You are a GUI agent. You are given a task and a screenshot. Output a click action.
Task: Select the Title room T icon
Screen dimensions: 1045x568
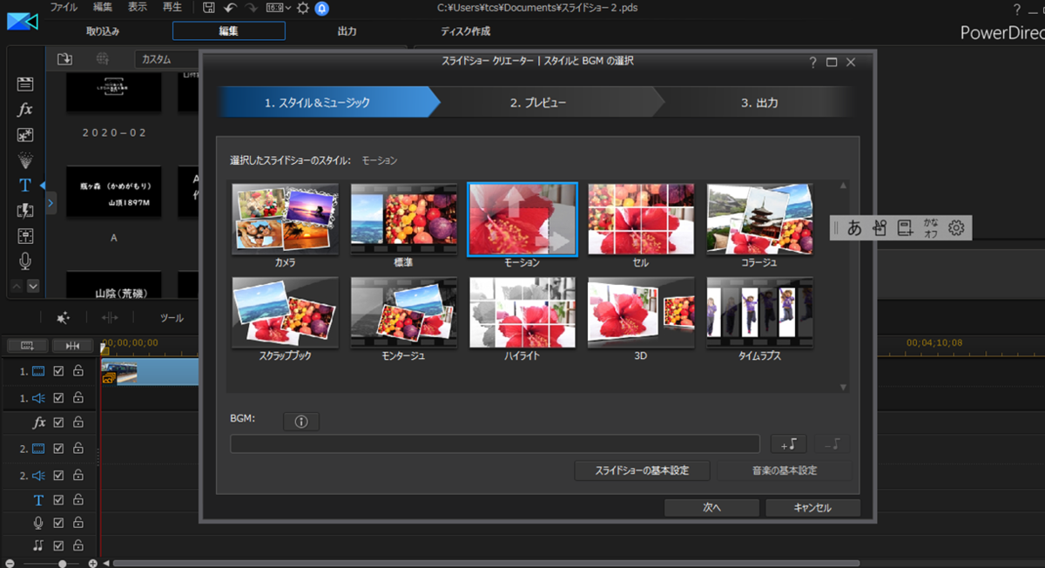pos(25,185)
